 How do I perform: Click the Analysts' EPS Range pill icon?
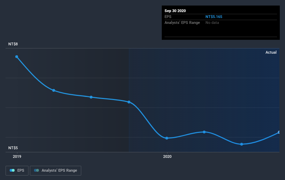[36, 170]
